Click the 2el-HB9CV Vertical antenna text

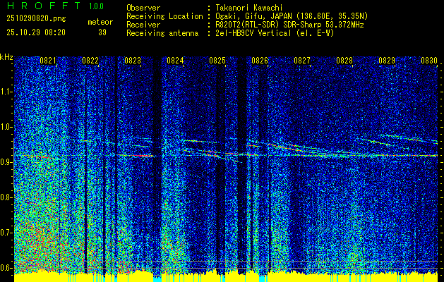coord(275,33)
